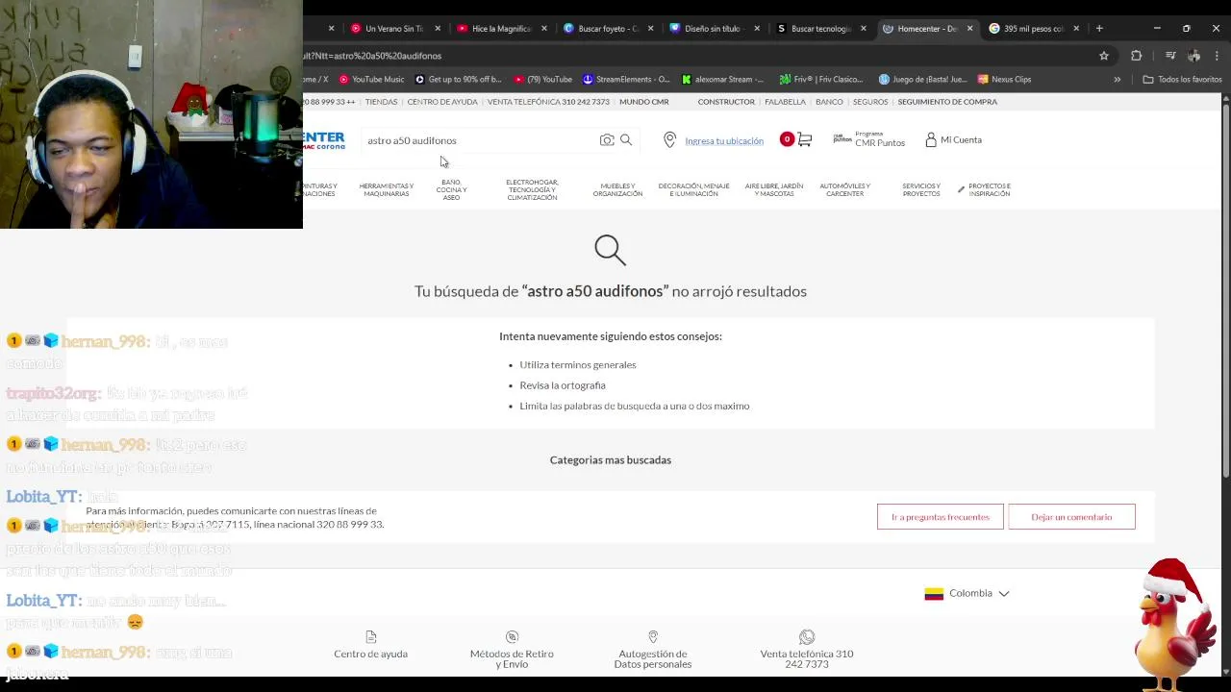Image resolution: width=1231 pixels, height=692 pixels.
Task: Click the text Categorias mas buscadas
Action: pos(611,459)
